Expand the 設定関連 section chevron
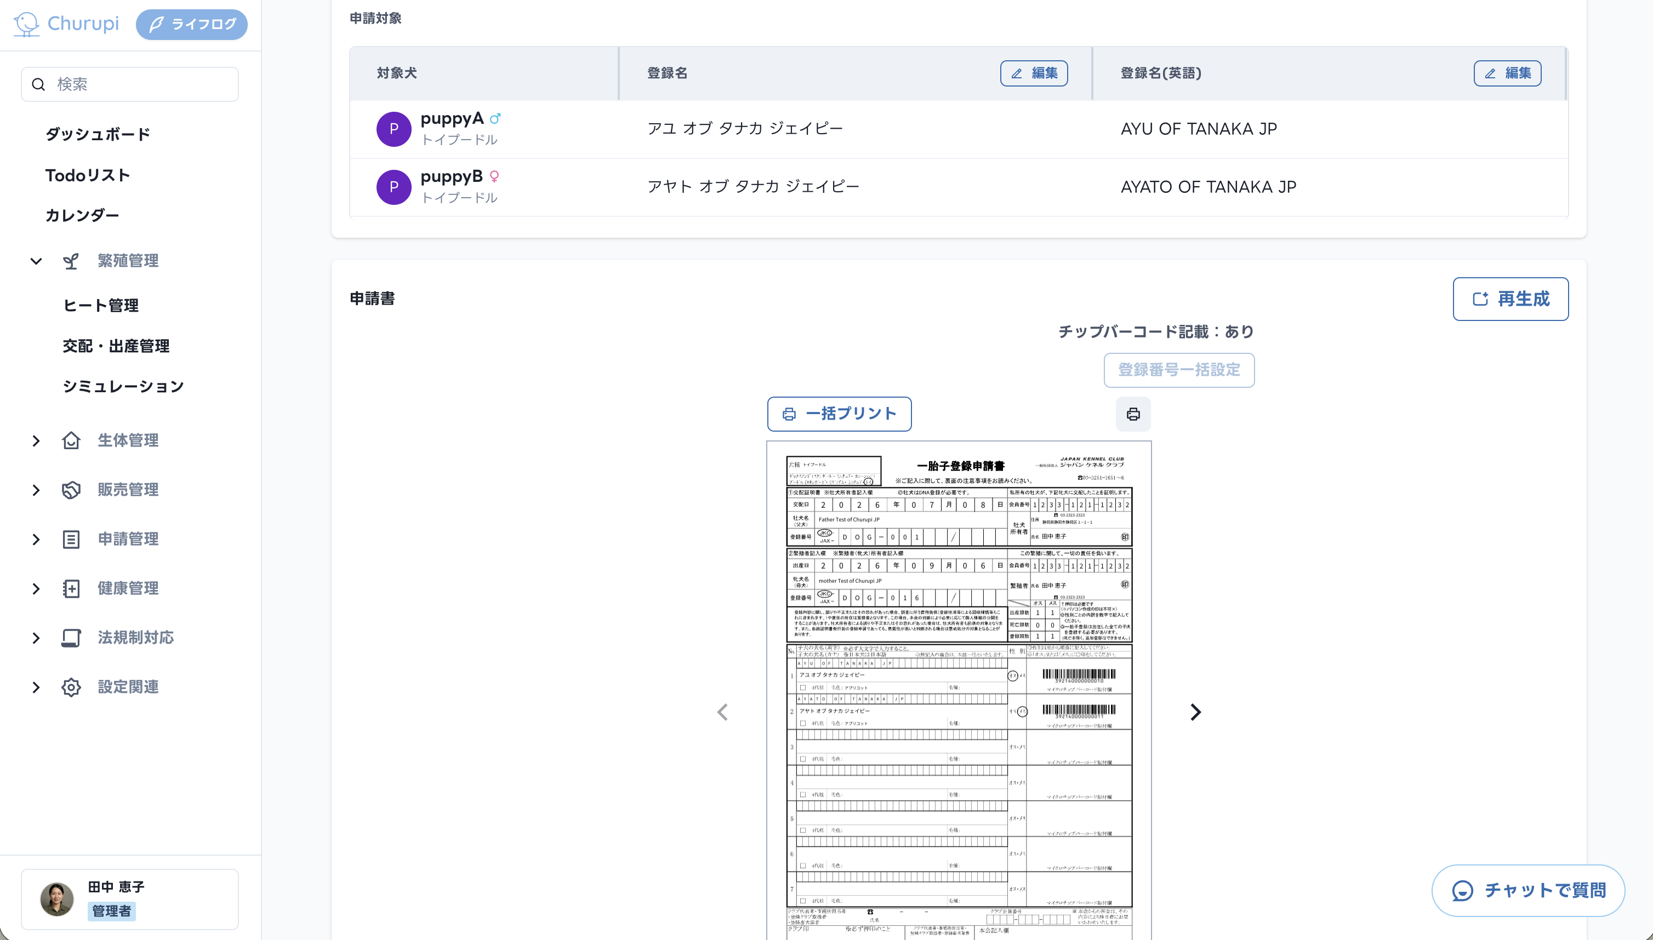Viewport: 1653px width, 940px height. (x=36, y=687)
